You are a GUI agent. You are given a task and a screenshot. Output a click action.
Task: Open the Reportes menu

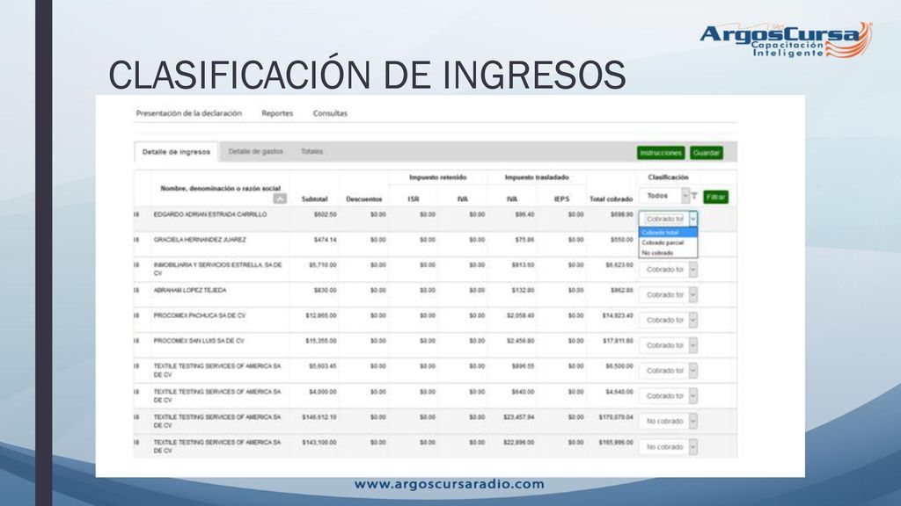[x=277, y=113]
